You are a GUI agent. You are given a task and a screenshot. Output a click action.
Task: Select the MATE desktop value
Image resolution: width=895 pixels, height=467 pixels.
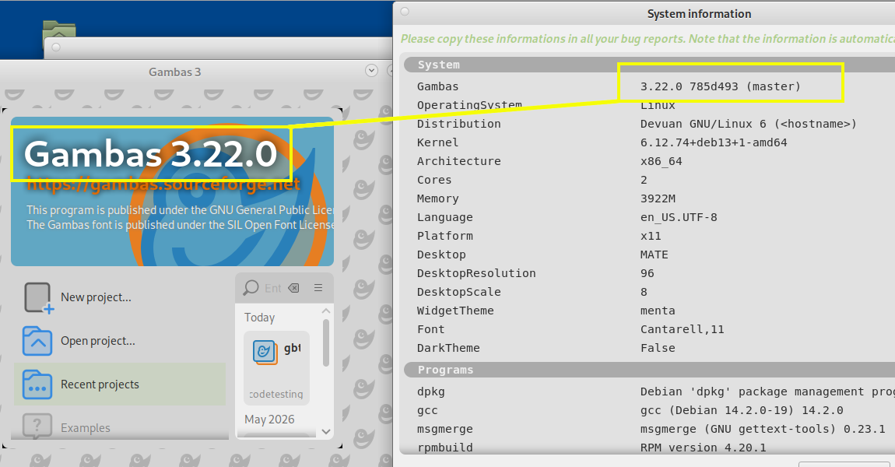654,255
